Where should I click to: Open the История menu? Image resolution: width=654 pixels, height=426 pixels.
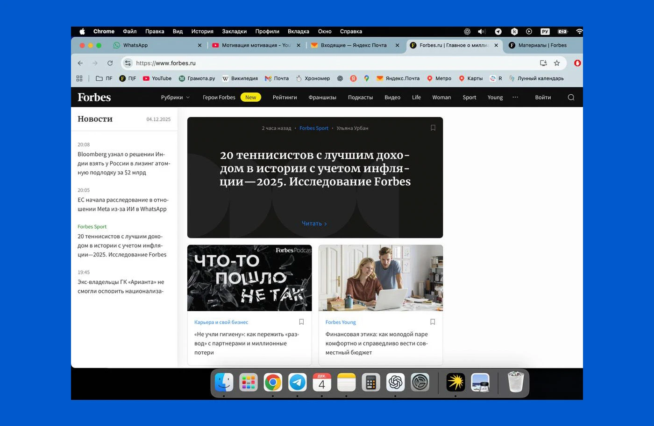[202, 31]
